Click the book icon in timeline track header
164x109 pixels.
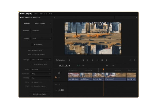tap(59, 73)
